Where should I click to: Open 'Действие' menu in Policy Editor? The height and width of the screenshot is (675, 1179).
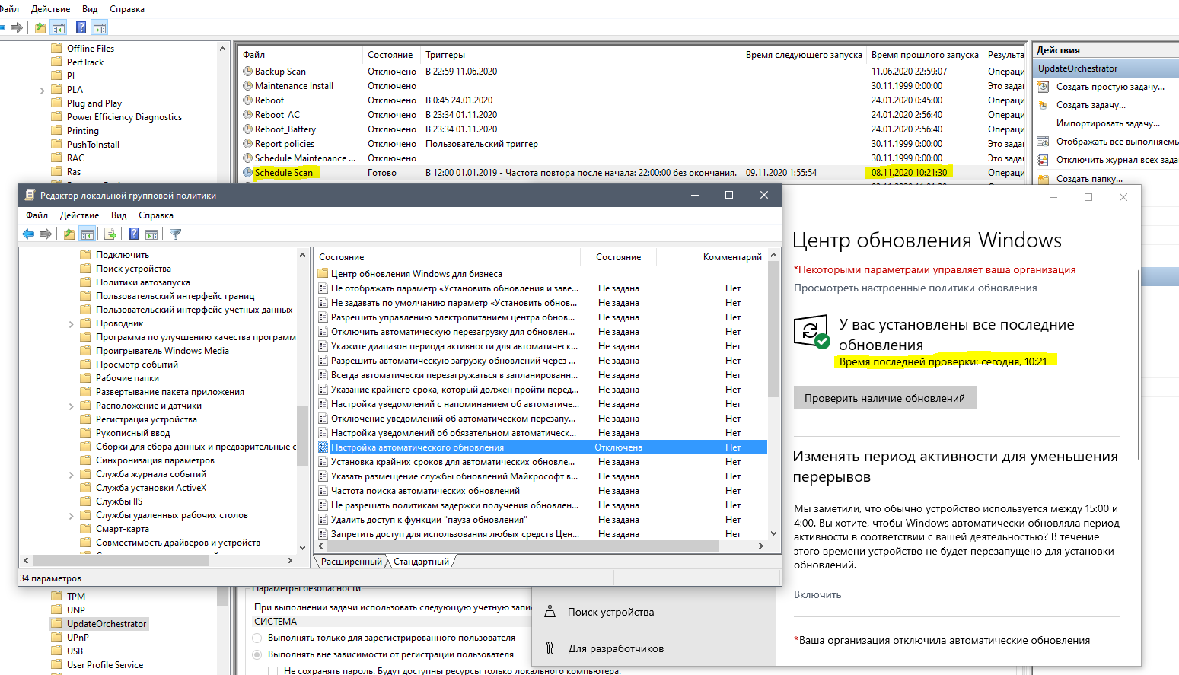coord(80,215)
